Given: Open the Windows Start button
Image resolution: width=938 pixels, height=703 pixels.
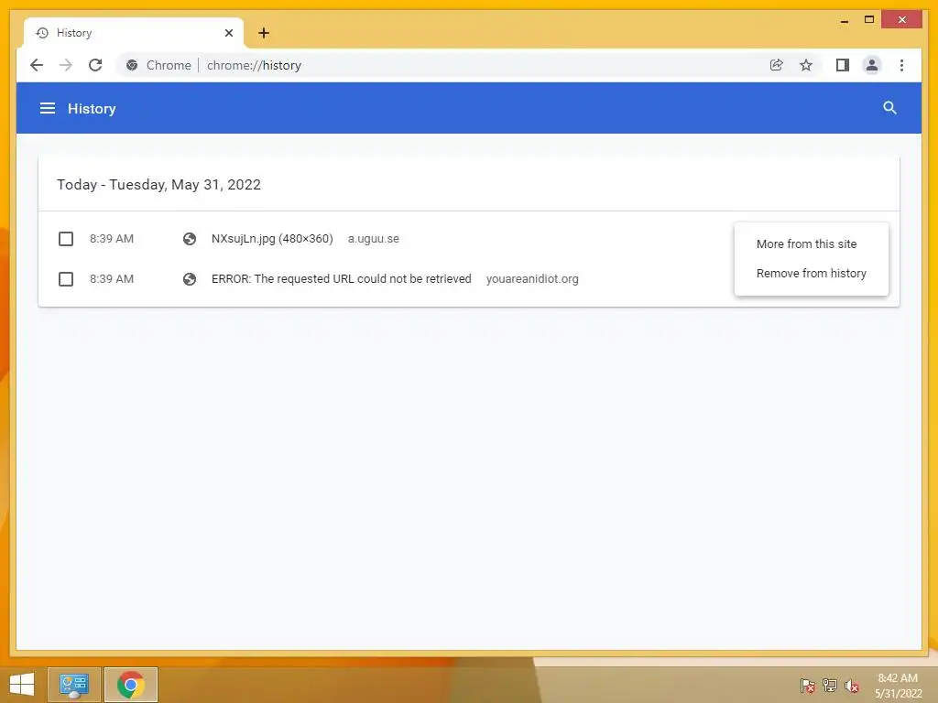Looking at the screenshot, I should [22, 685].
